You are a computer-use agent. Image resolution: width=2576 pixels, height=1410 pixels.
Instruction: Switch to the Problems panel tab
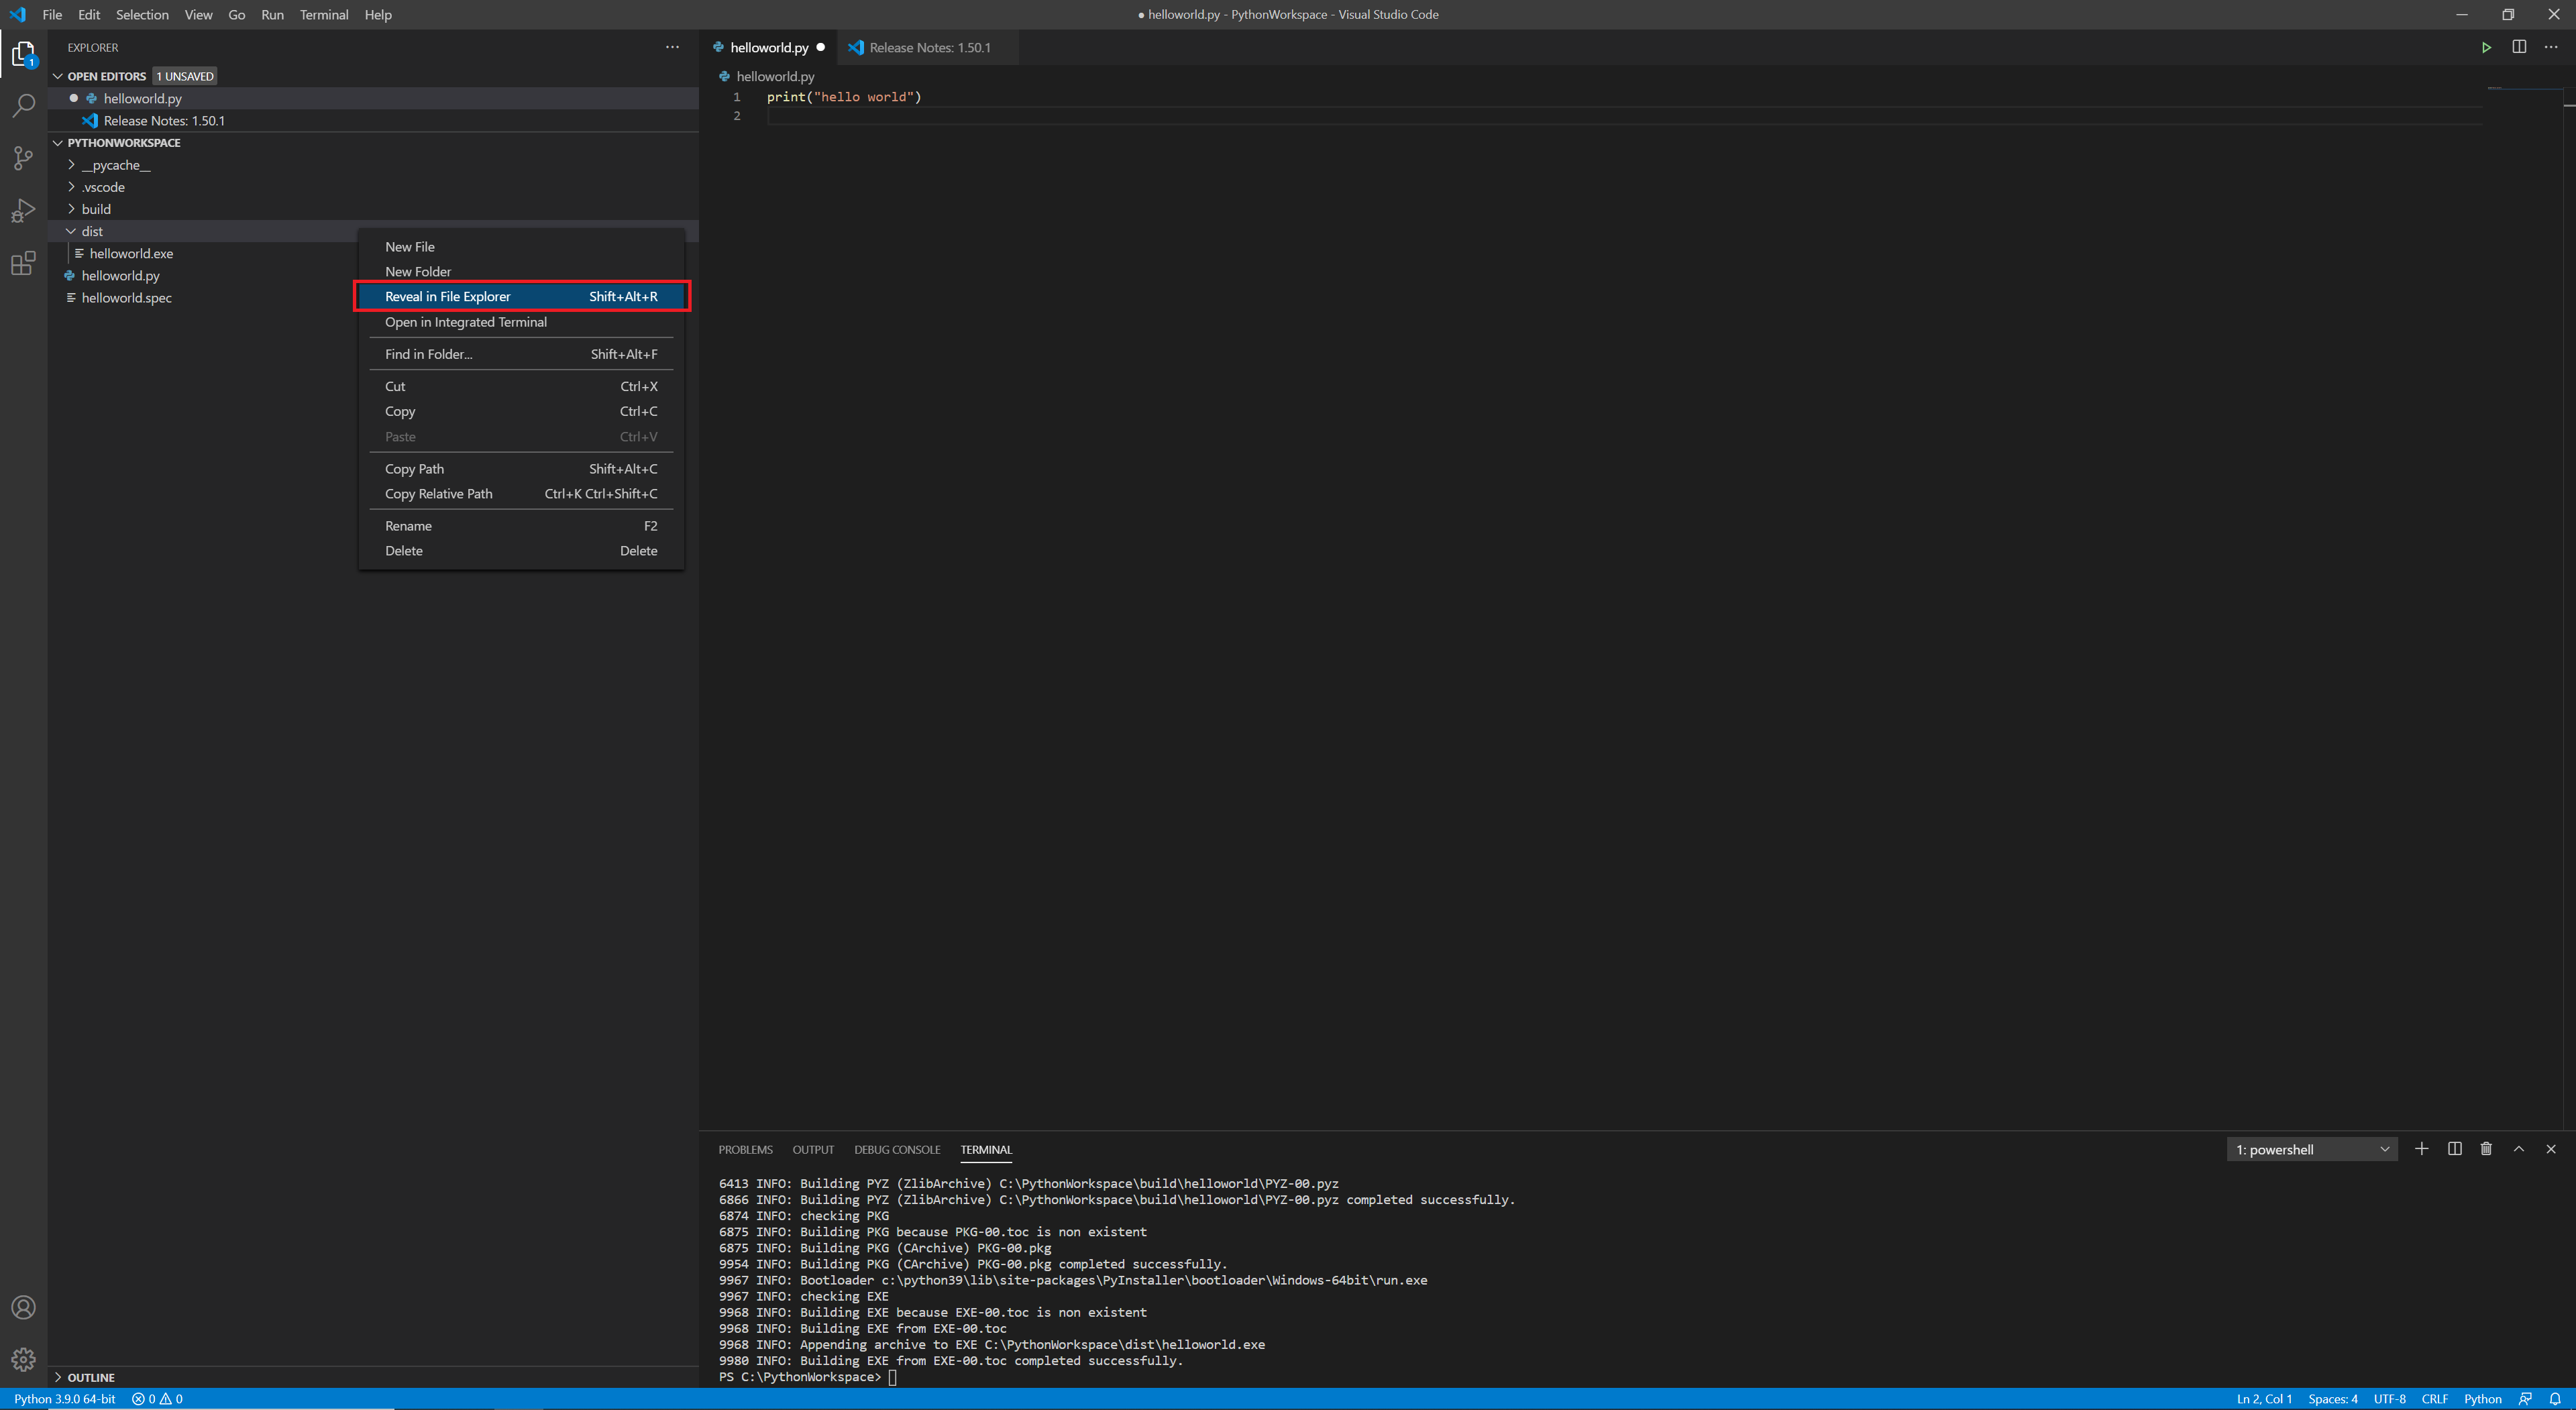click(745, 1149)
